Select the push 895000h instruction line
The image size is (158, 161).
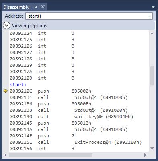[50, 91]
